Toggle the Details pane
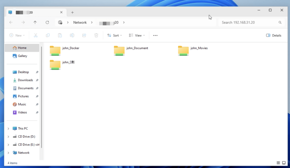290x168 pixels. pyautogui.click(x=274, y=35)
